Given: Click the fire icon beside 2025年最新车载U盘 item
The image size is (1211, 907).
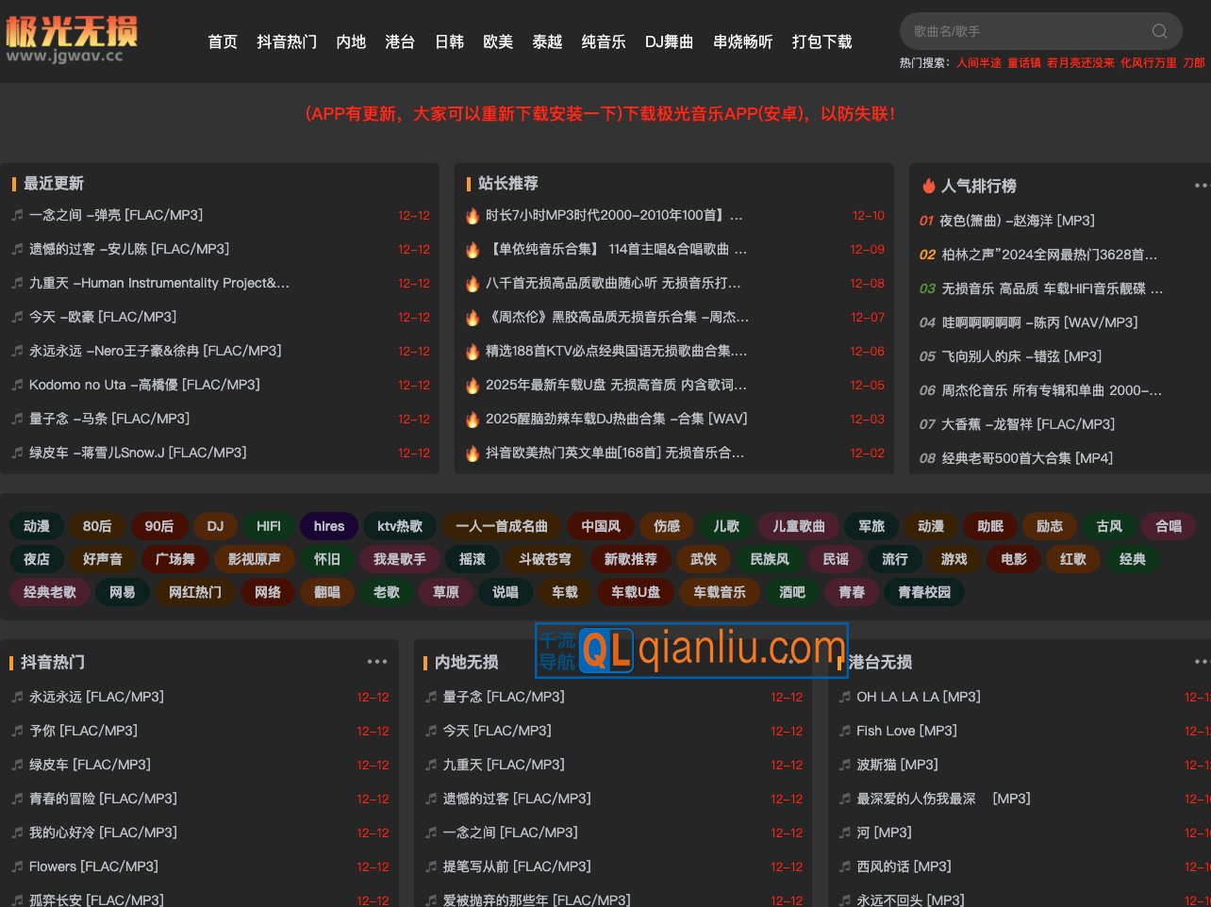Looking at the screenshot, I should (473, 385).
